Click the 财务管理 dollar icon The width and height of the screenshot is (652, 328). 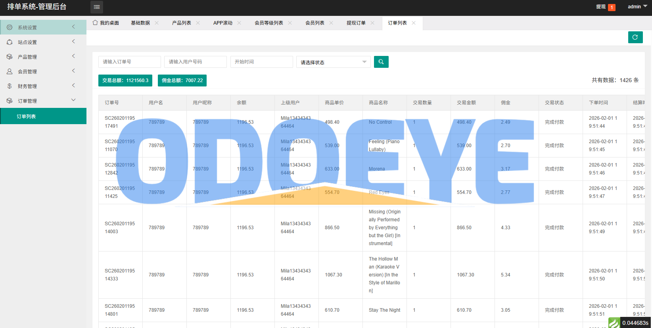(10, 86)
